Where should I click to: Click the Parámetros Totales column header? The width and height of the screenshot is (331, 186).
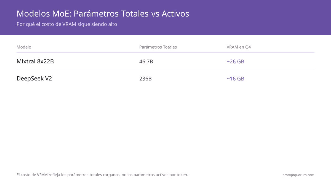tap(158, 47)
